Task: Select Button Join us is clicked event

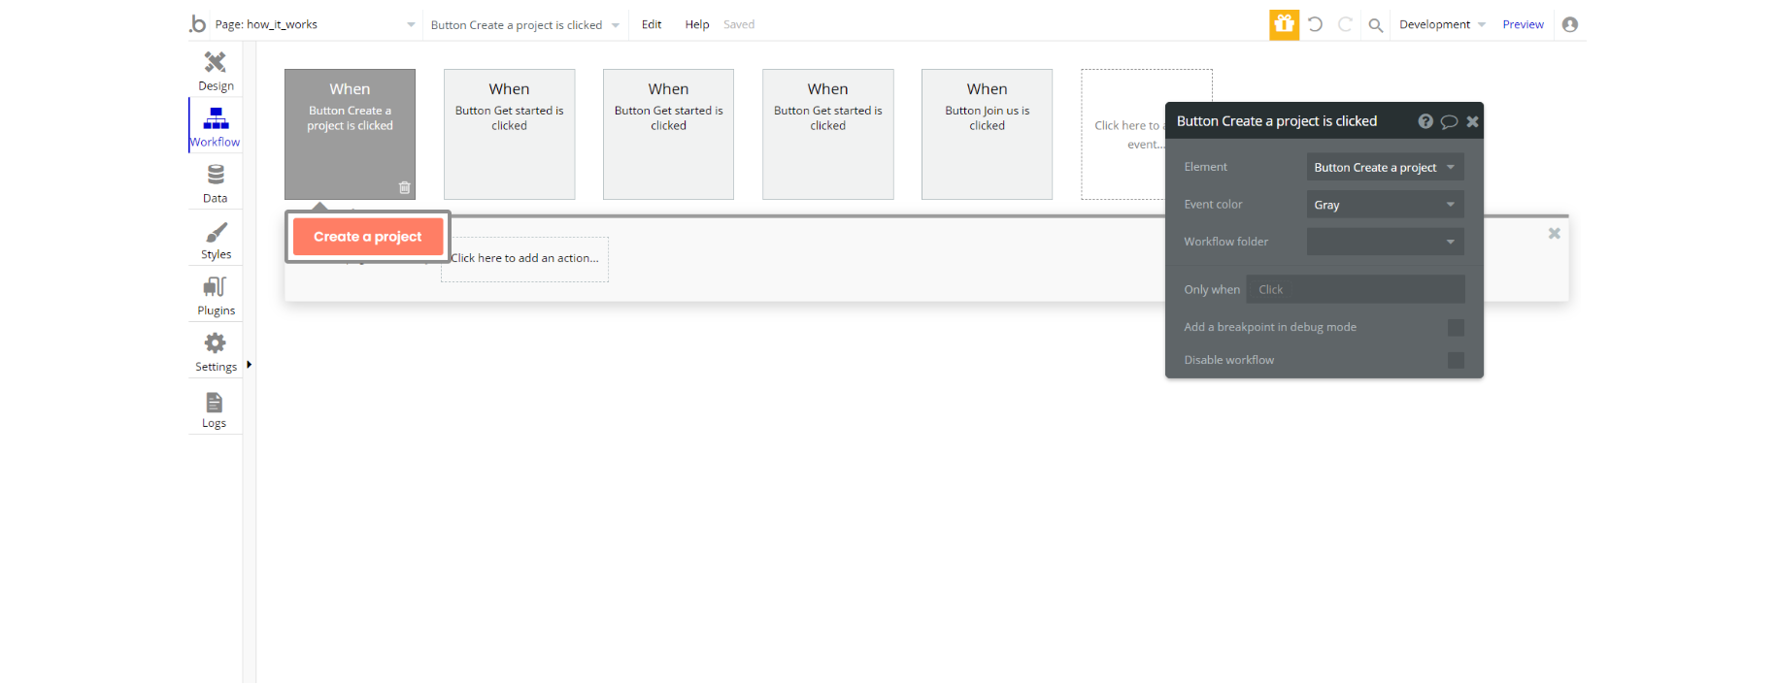Action: pyautogui.click(x=987, y=134)
